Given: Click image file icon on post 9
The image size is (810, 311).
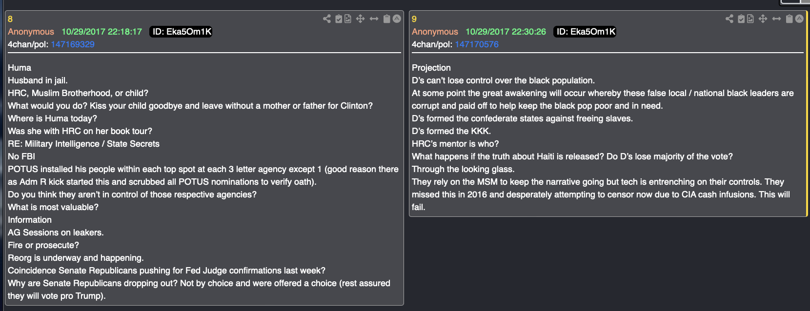Looking at the screenshot, I should (x=750, y=19).
